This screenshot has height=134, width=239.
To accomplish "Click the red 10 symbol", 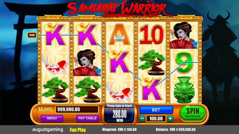I will coord(152,35).
